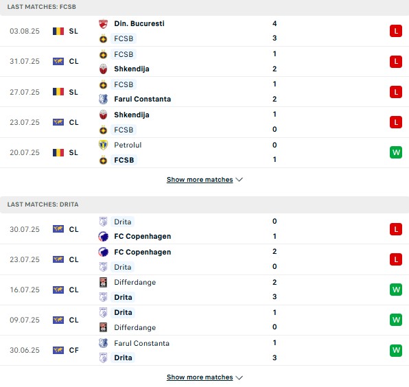Click Drita crest in 30.06.25 match
The height and width of the screenshot is (387, 409).
click(104, 357)
